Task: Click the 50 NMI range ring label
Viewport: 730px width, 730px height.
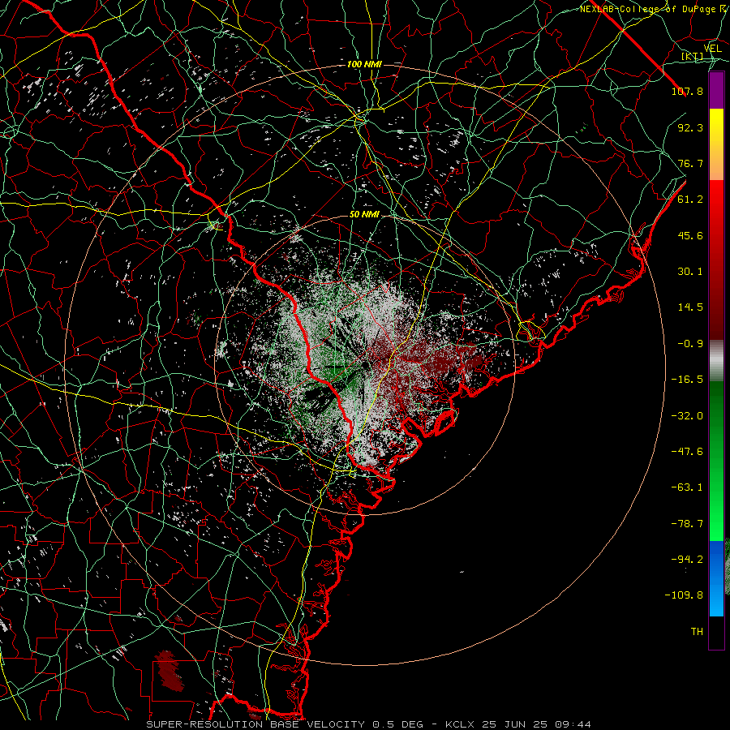Action: coord(364,215)
